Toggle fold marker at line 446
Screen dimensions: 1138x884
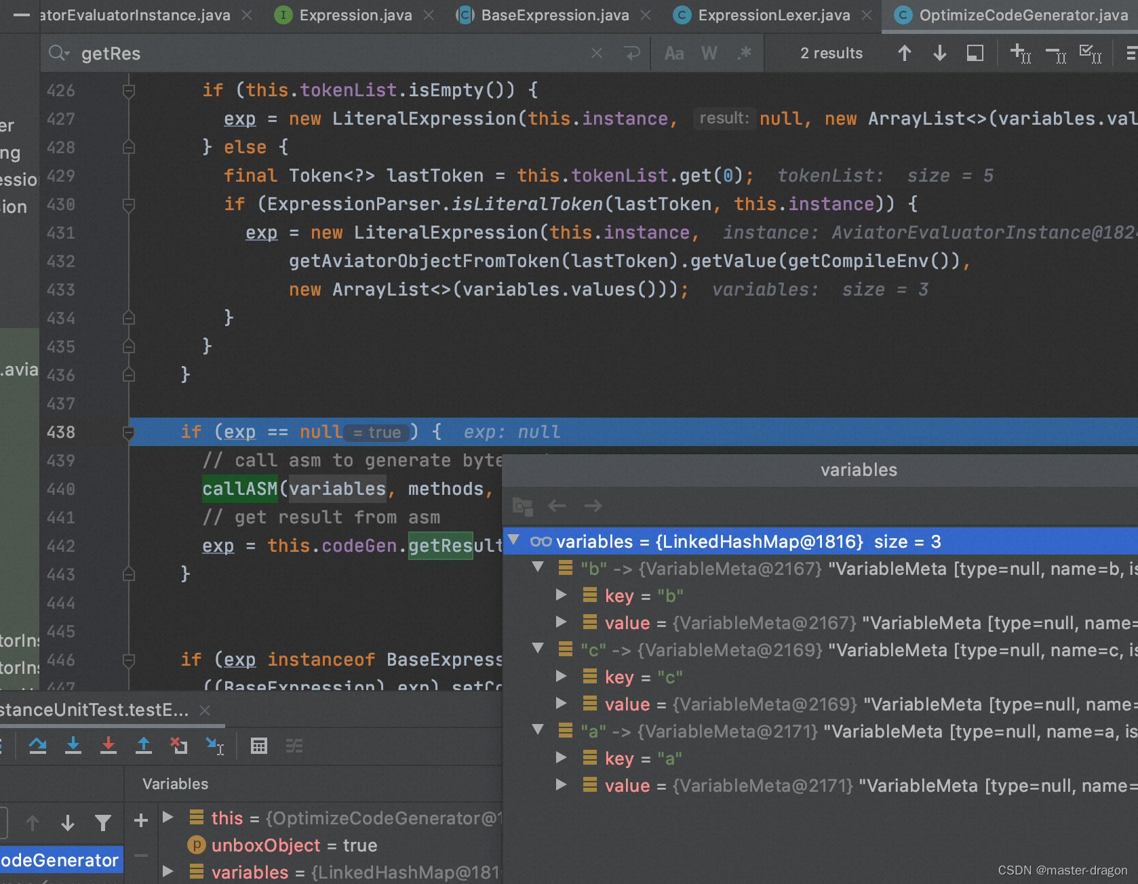[129, 660]
